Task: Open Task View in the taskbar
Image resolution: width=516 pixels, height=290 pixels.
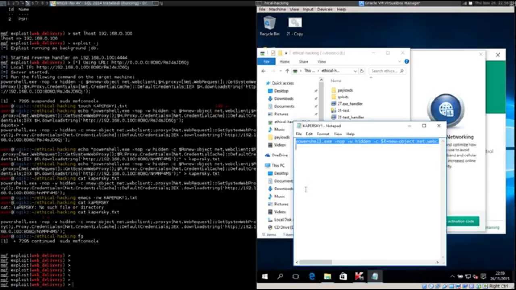Action: pos(295,277)
